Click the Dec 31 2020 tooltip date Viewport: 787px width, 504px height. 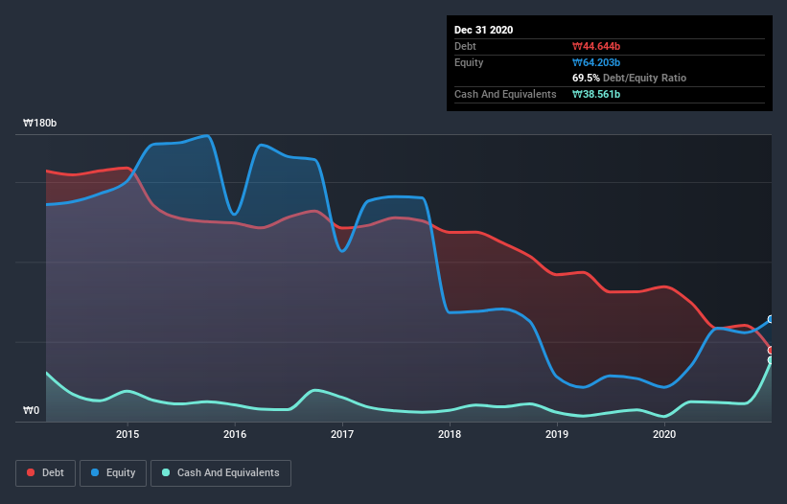tap(484, 30)
